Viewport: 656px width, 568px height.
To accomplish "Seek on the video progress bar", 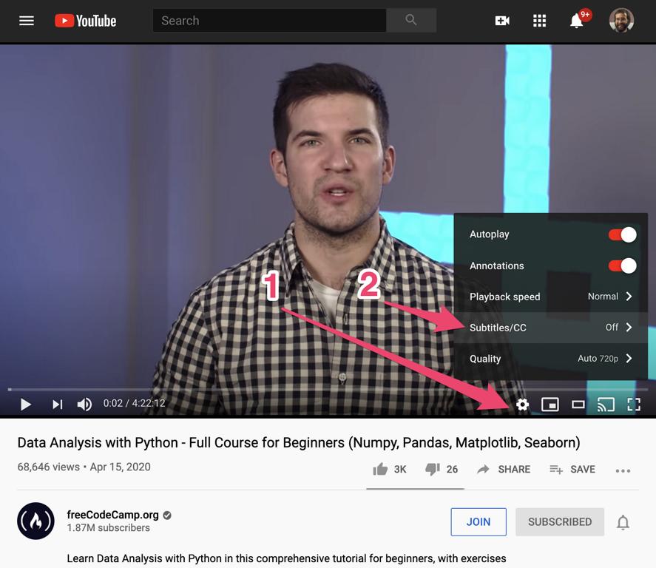I will click(x=328, y=390).
